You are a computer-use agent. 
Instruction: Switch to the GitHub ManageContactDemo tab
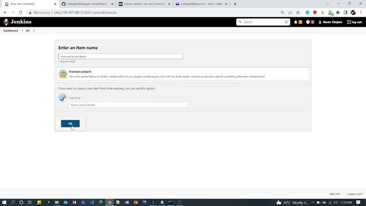pyautogui.click(x=87, y=4)
